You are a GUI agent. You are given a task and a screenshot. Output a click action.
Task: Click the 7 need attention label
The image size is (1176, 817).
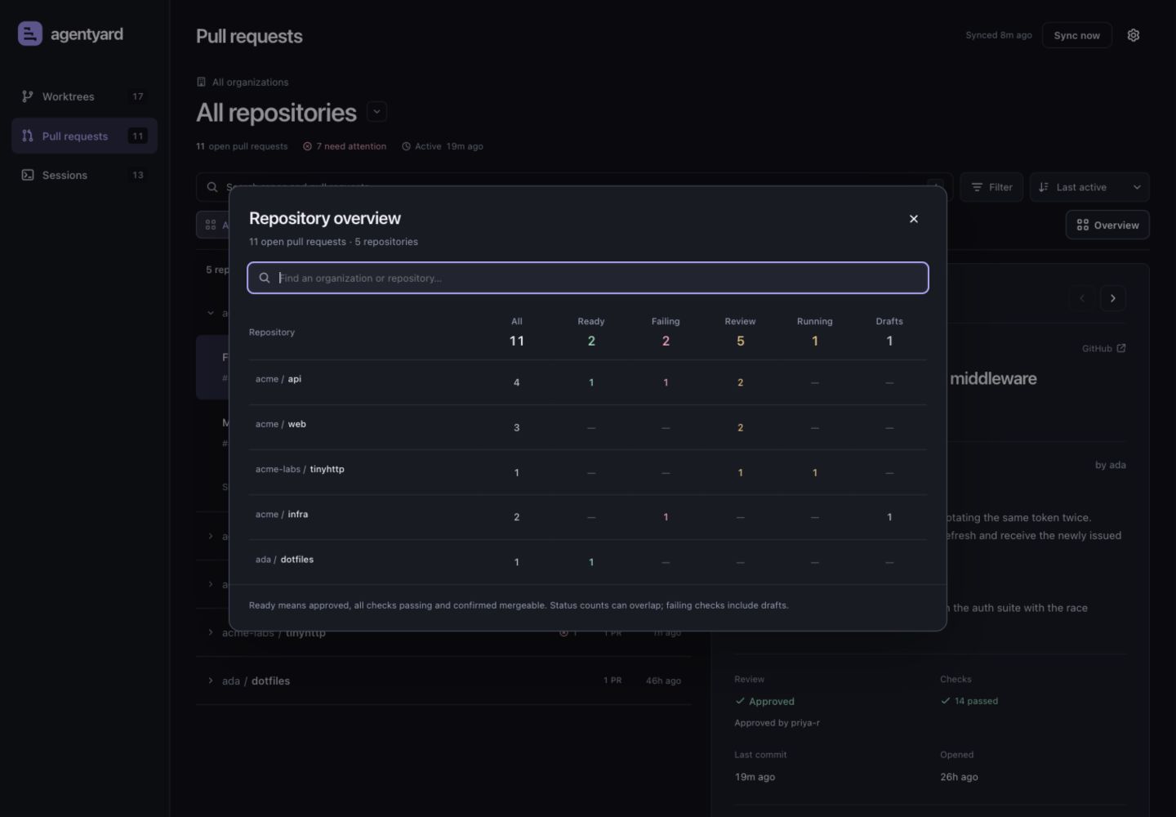tap(351, 146)
